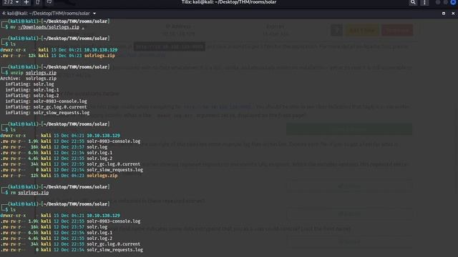Image resolution: width=458 pixels, height=257 pixels.
Task: Maximize the terminal pane
Action: [444, 14]
